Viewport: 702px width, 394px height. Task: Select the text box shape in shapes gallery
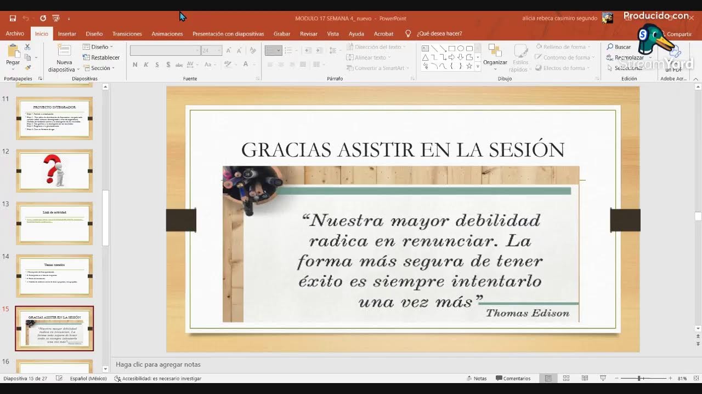(425, 48)
